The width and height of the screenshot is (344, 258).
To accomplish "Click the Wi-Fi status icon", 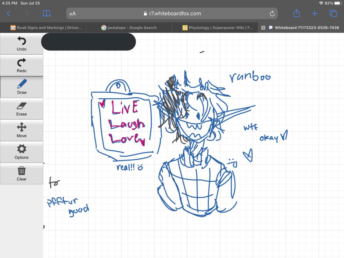I will (321, 3).
